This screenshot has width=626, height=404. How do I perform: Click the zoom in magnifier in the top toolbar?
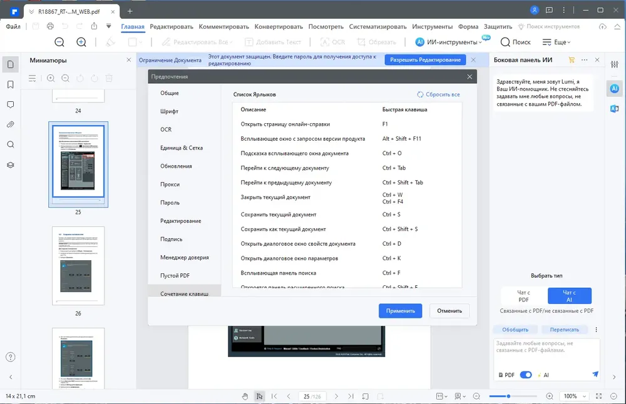(x=81, y=42)
